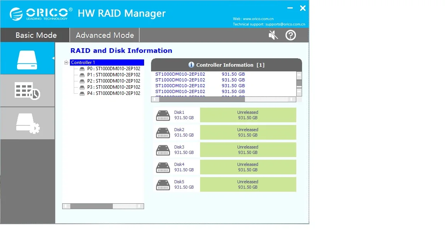The height and width of the screenshot is (250, 445).
Task: Click the Disk5 931.50 GB label
Action: [x=184, y=184]
